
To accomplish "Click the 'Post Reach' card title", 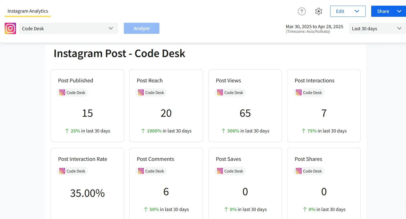I will (x=150, y=81).
